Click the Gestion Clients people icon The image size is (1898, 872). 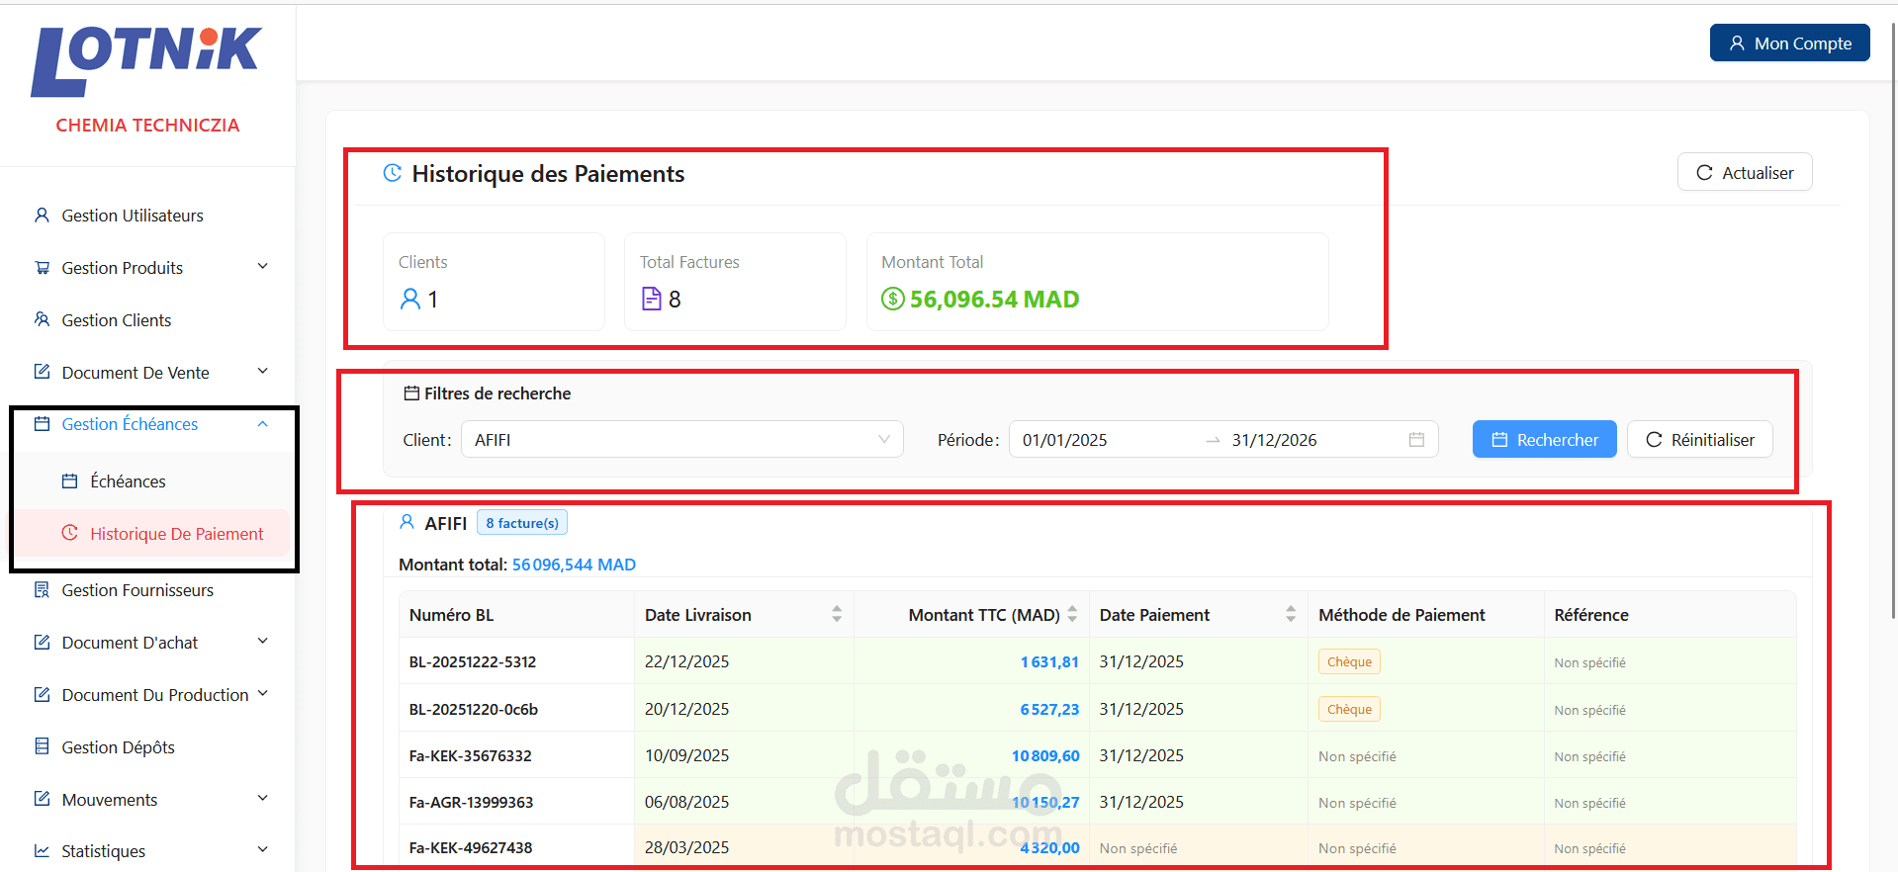tap(42, 319)
